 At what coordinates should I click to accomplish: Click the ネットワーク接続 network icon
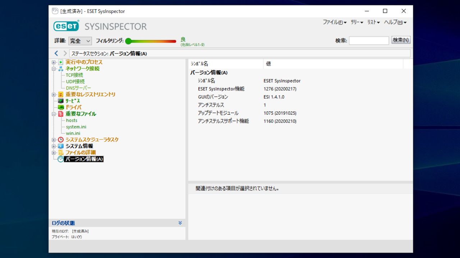61,69
